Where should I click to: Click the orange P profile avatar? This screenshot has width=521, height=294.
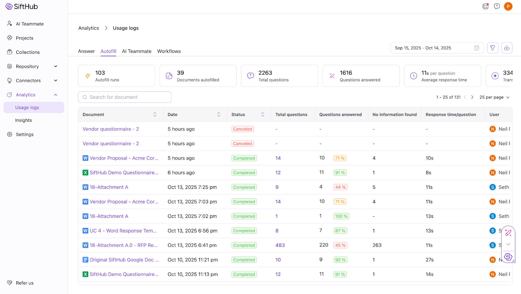pos(508,6)
